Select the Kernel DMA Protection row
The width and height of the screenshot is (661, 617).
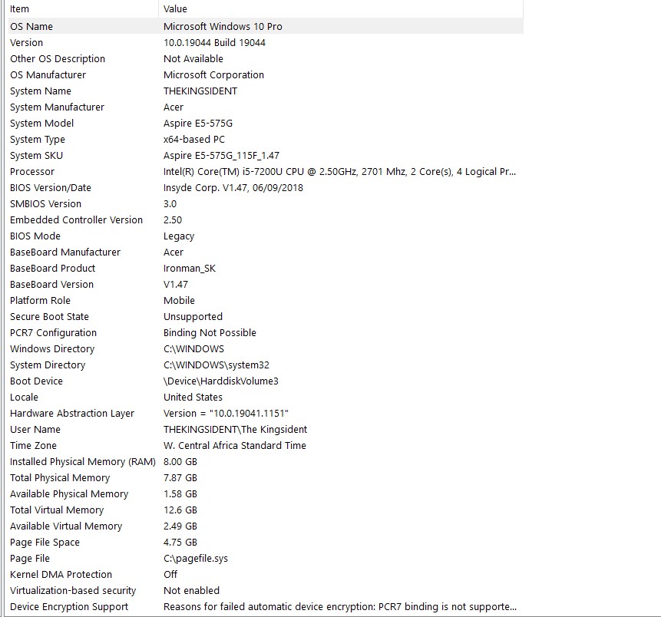(x=266, y=575)
